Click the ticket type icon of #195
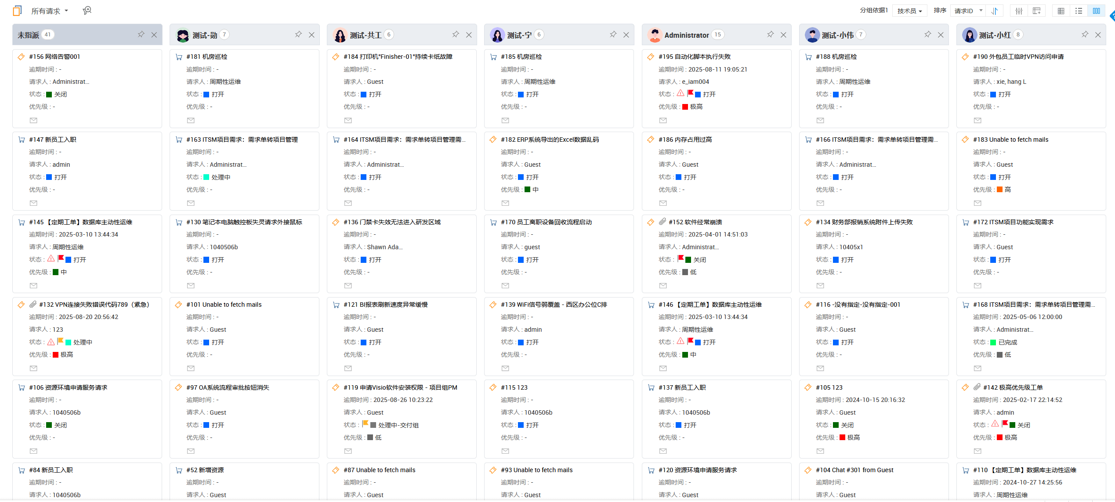 click(x=651, y=57)
